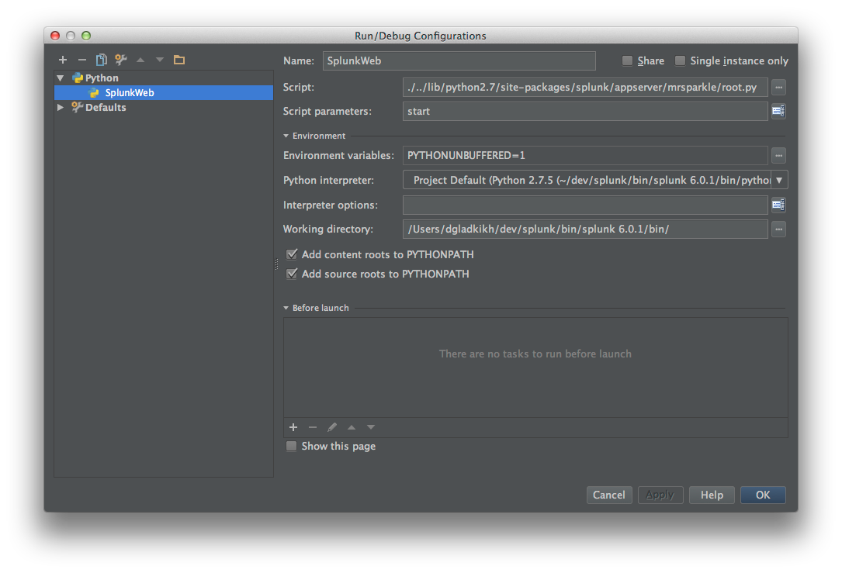Viewport: 842px width, 573px height.
Task: Move the configuration down in the tree toolbar
Action: coord(160,60)
